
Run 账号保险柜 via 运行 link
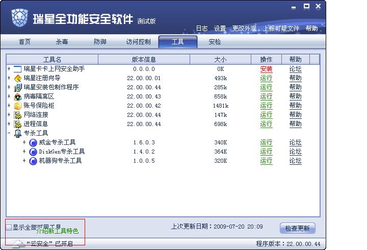[x=266, y=106]
